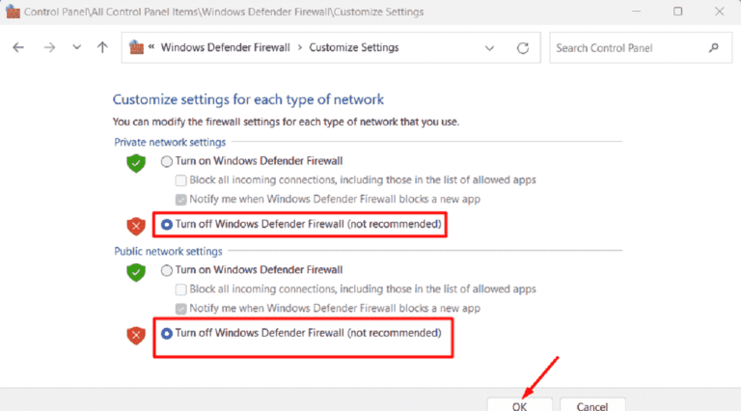This screenshot has width=741, height=411.
Task: Select Turn off Firewall for public network
Action: tap(166, 334)
